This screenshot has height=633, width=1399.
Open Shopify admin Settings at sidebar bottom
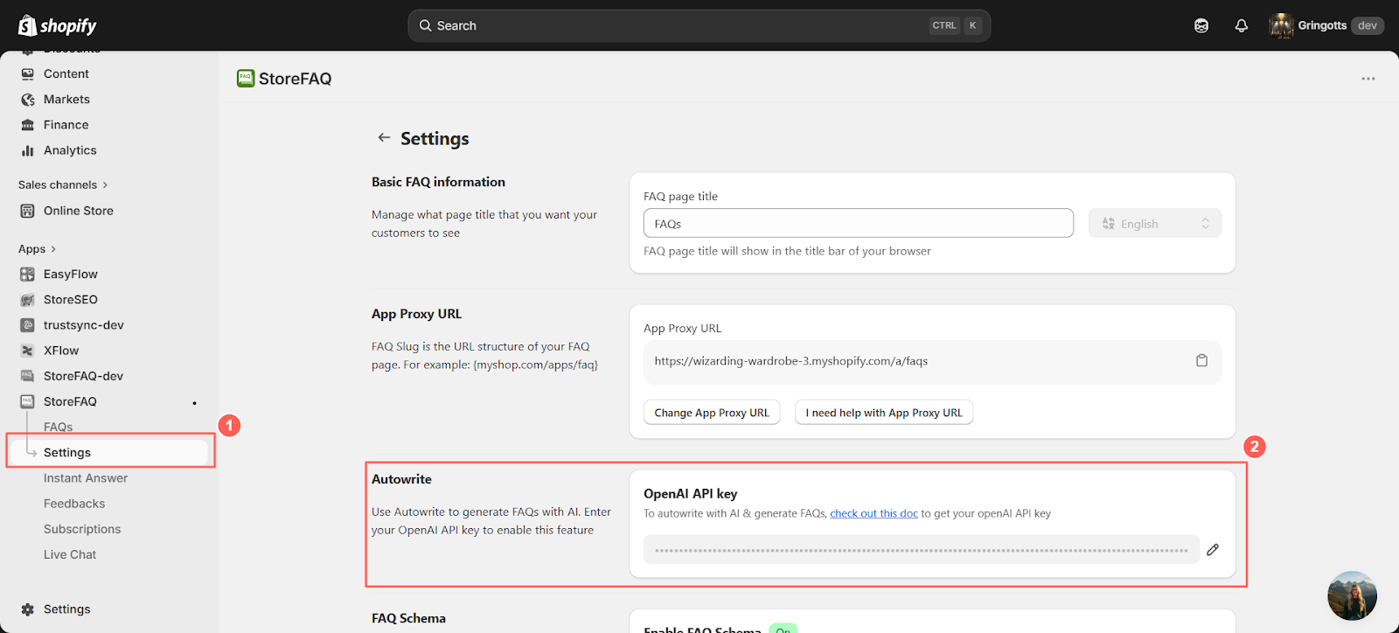pos(67,609)
